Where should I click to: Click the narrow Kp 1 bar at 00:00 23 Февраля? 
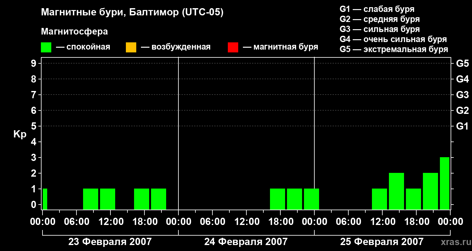(45, 199)
